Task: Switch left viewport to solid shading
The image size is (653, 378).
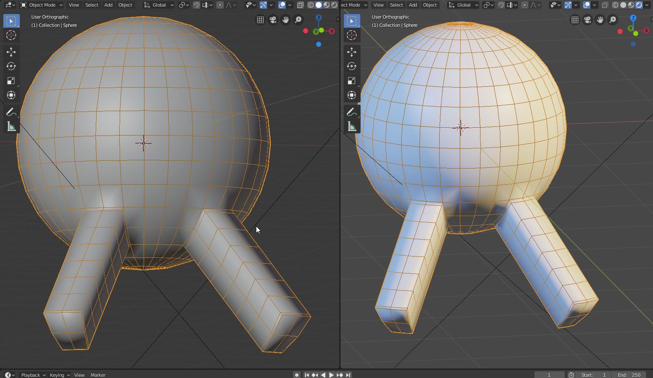Action: click(319, 5)
